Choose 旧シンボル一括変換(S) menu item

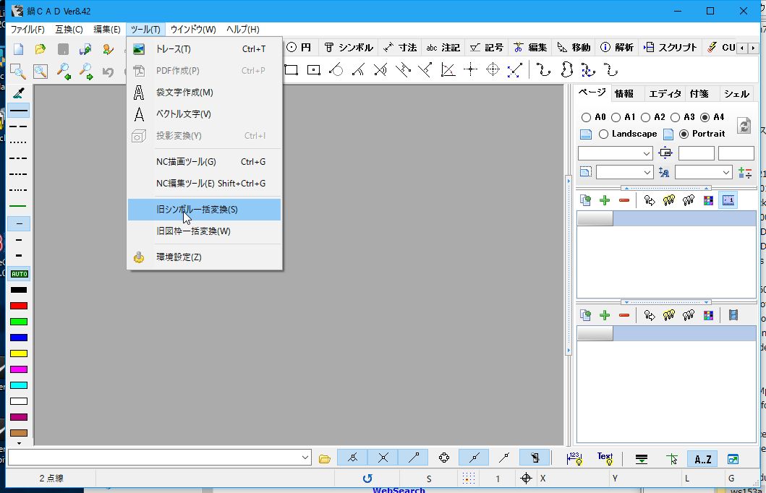pos(204,210)
